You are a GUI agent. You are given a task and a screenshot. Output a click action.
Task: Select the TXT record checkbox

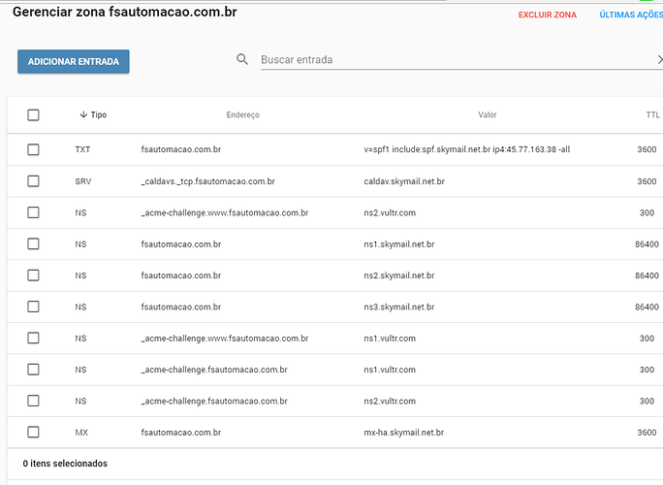coord(33,149)
